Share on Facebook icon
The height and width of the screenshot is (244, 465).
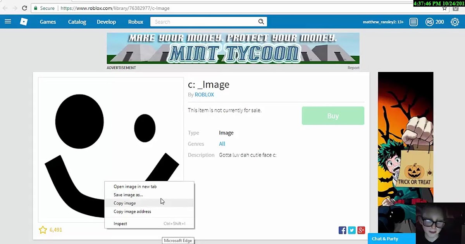click(343, 230)
